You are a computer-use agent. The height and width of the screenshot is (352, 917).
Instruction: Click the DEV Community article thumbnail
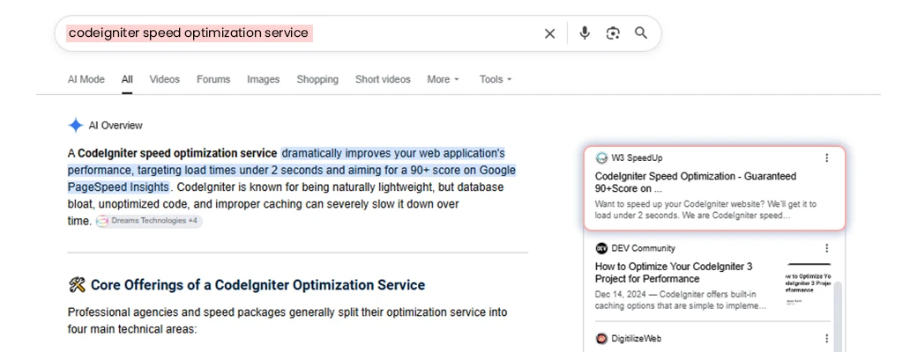tap(809, 286)
